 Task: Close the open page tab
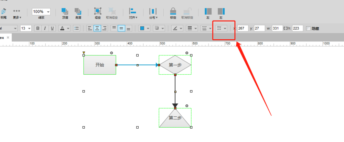point(8,38)
